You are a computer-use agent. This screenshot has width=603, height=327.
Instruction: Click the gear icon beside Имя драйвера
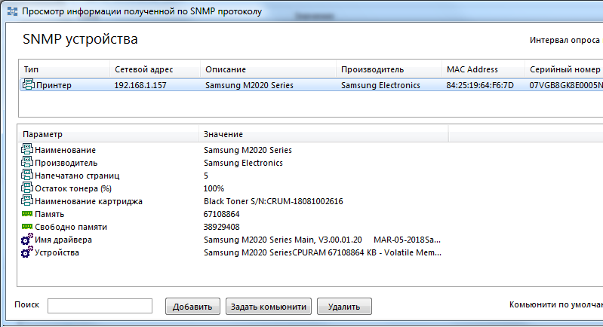(x=27, y=240)
